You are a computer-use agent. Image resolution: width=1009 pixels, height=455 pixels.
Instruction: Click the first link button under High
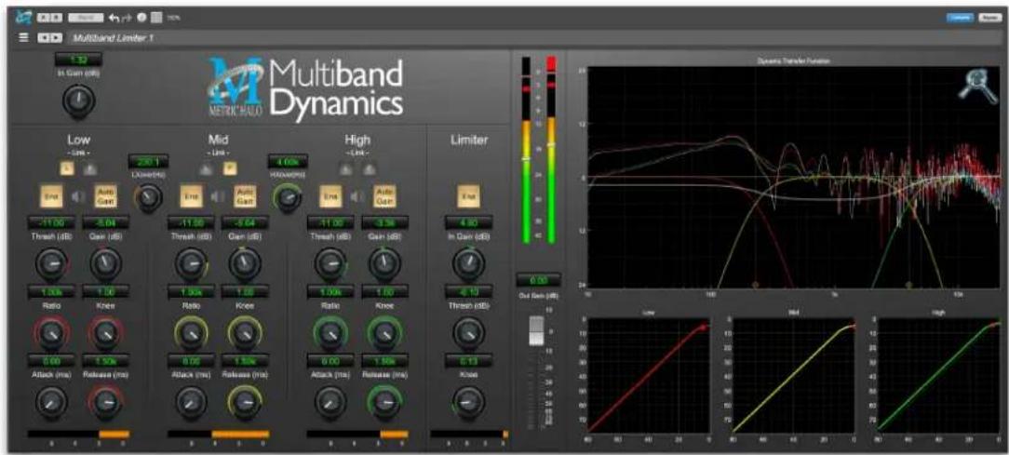point(345,168)
